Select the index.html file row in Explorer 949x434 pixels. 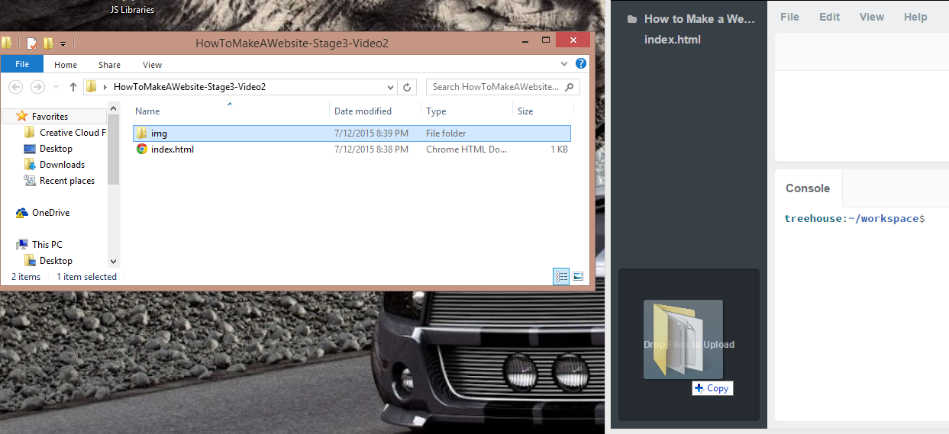click(352, 149)
